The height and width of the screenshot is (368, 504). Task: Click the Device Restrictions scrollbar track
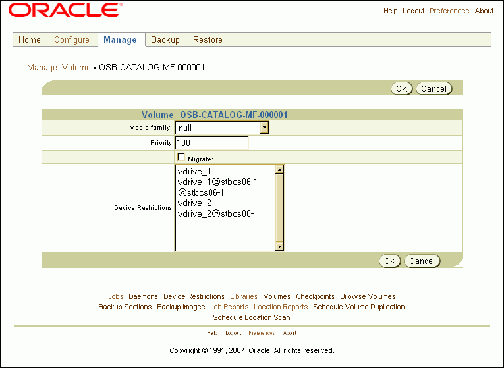coord(279,208)
